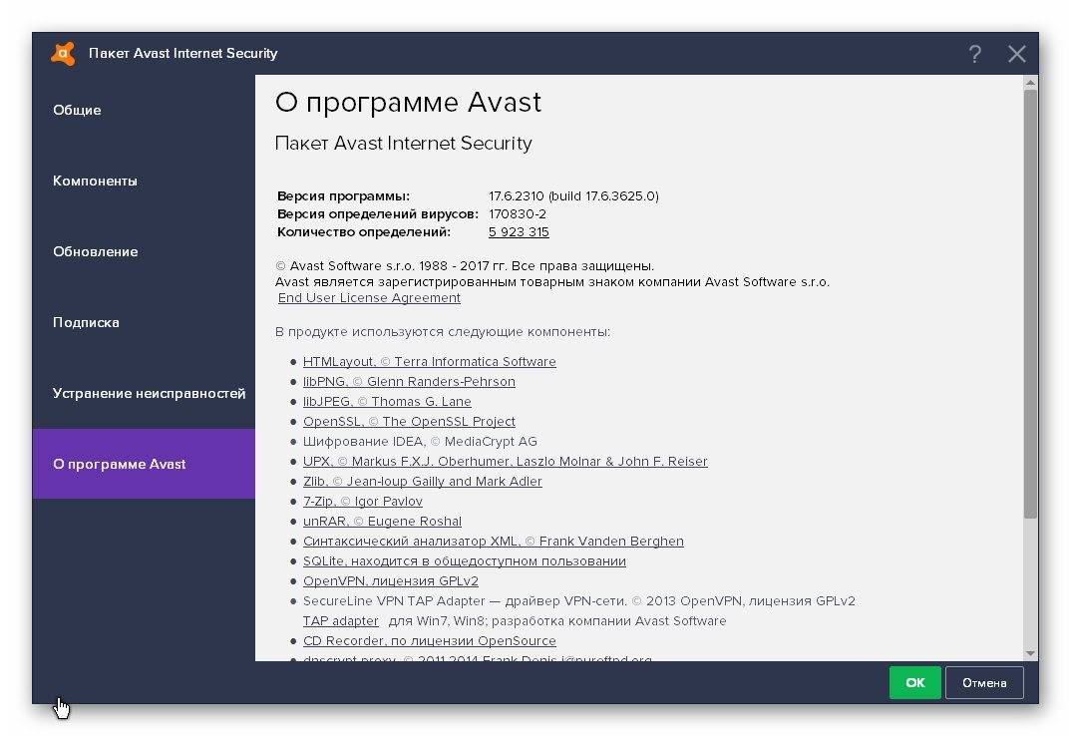Open the TAP adapter link

tap(341, 620)
